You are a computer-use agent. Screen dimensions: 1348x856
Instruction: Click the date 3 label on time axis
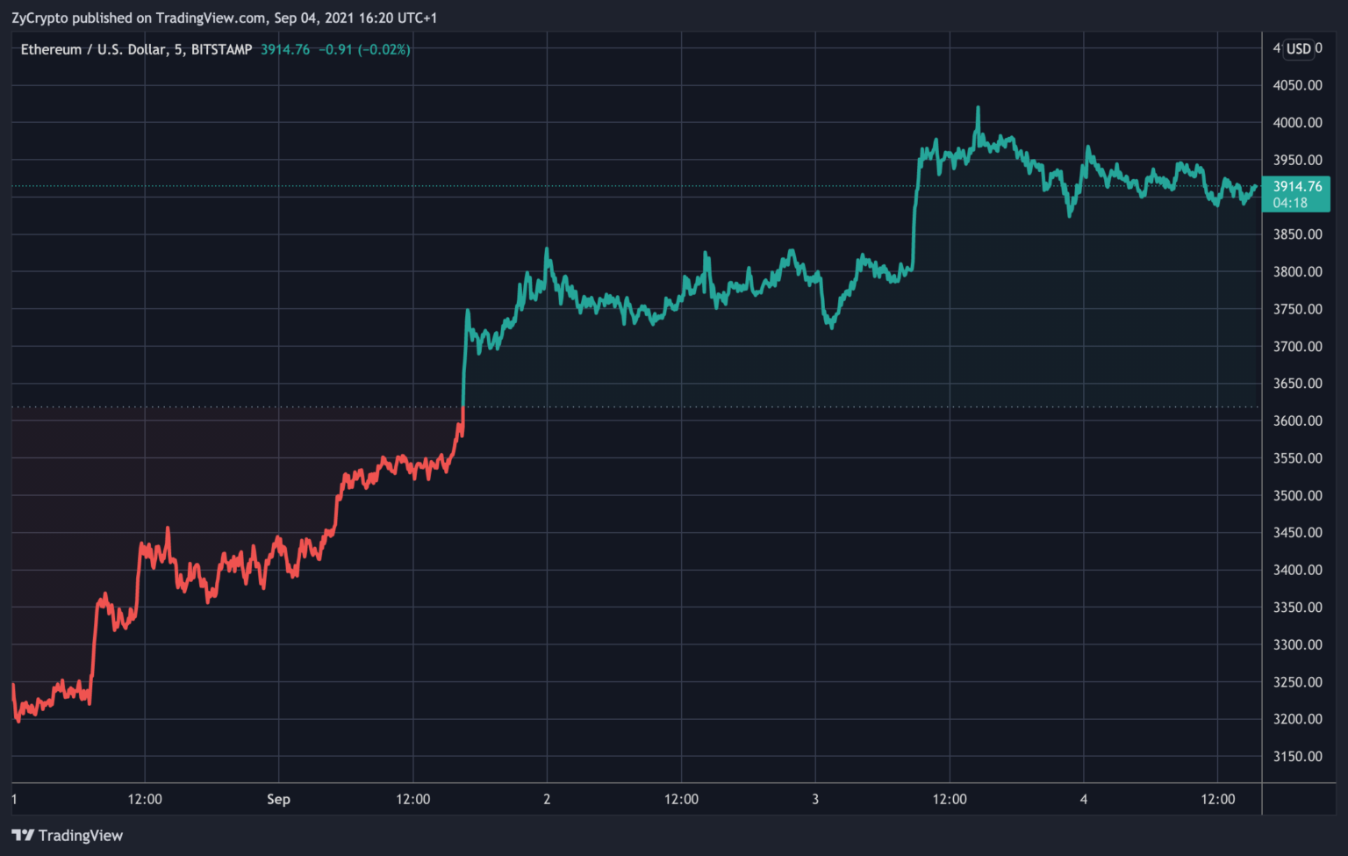[815, 799]
